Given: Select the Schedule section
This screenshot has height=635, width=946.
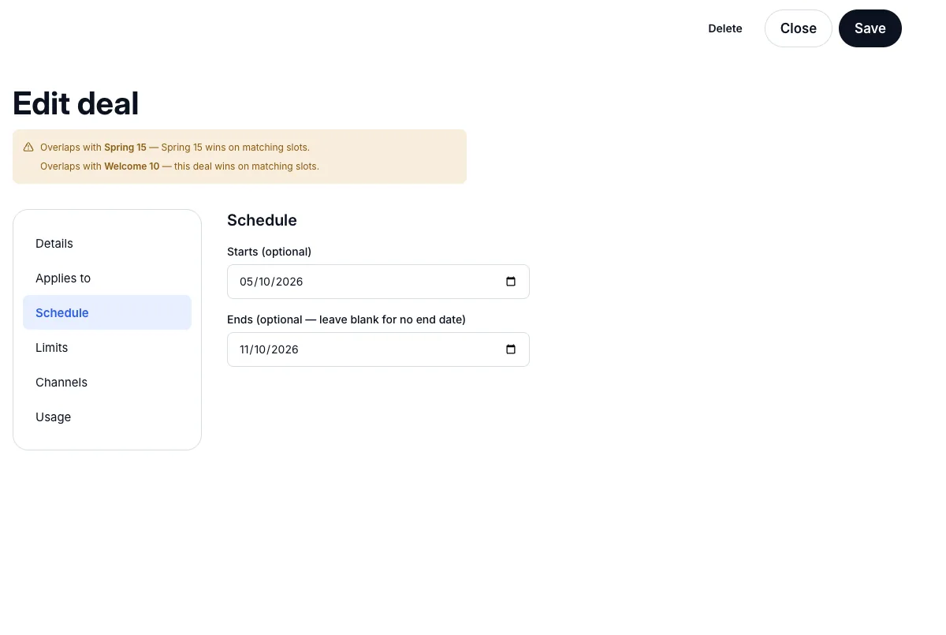Looking at the screenshot, I should [107, 313].
